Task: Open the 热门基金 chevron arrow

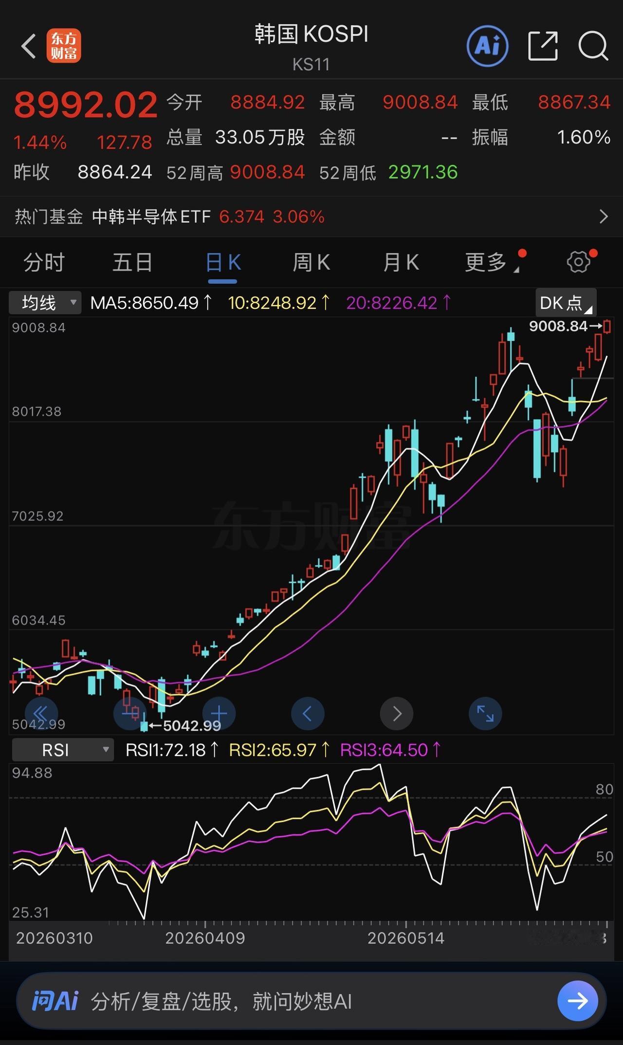Action: [x=604, y=216]
